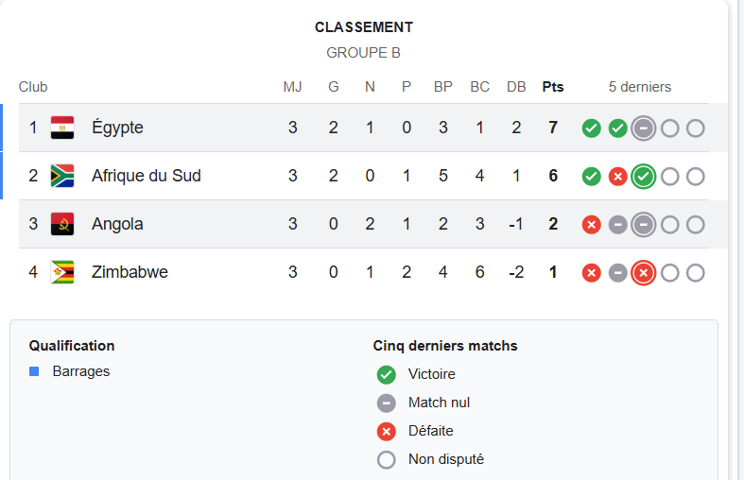Click Angola's red defeat icon
Viewport: 744px width, 480px height.
pyautogui.click(x=592, y=225)
